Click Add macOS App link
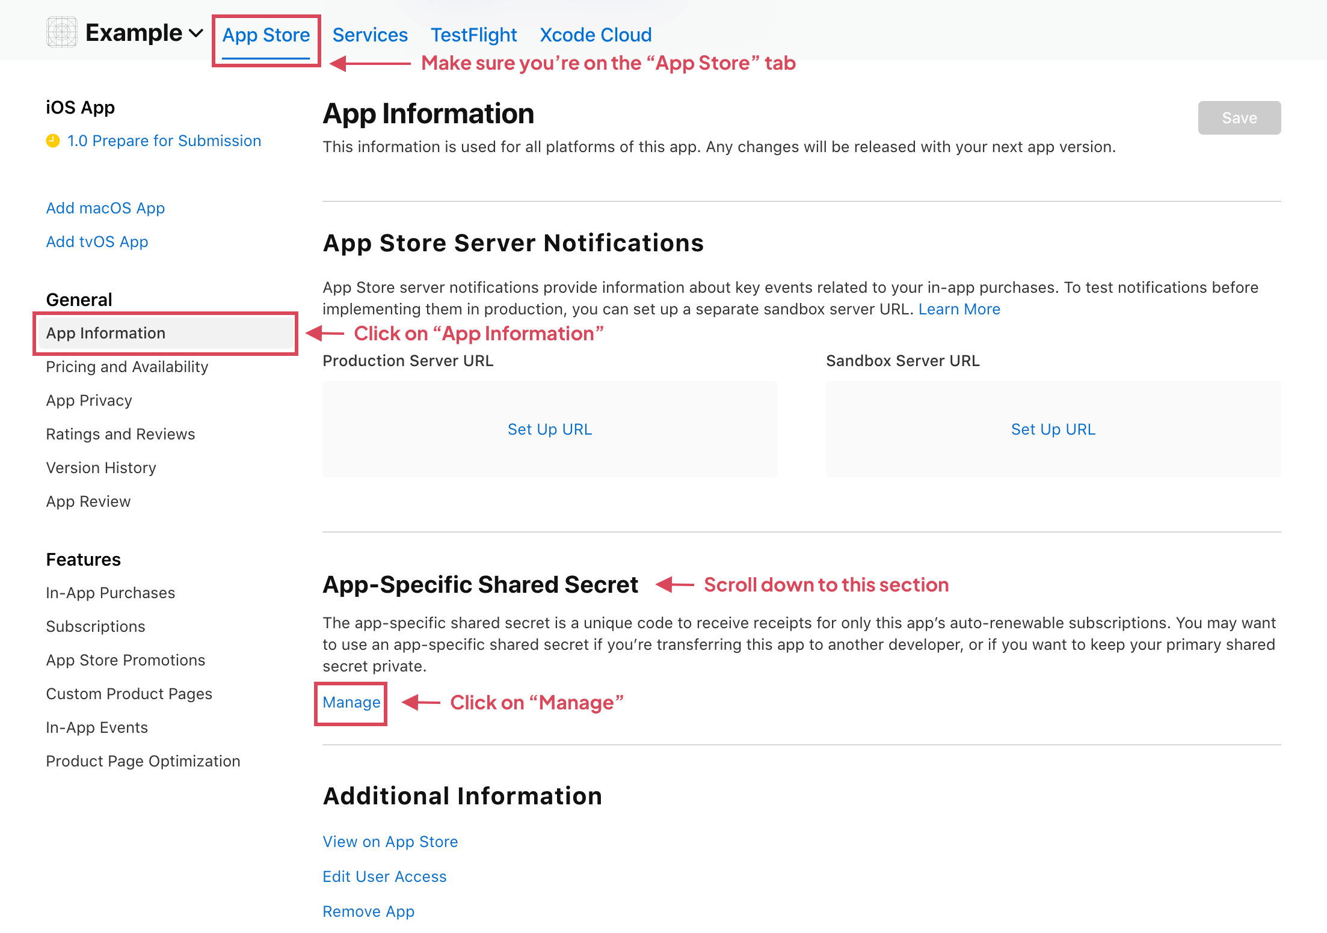 (x=105, y=208)
